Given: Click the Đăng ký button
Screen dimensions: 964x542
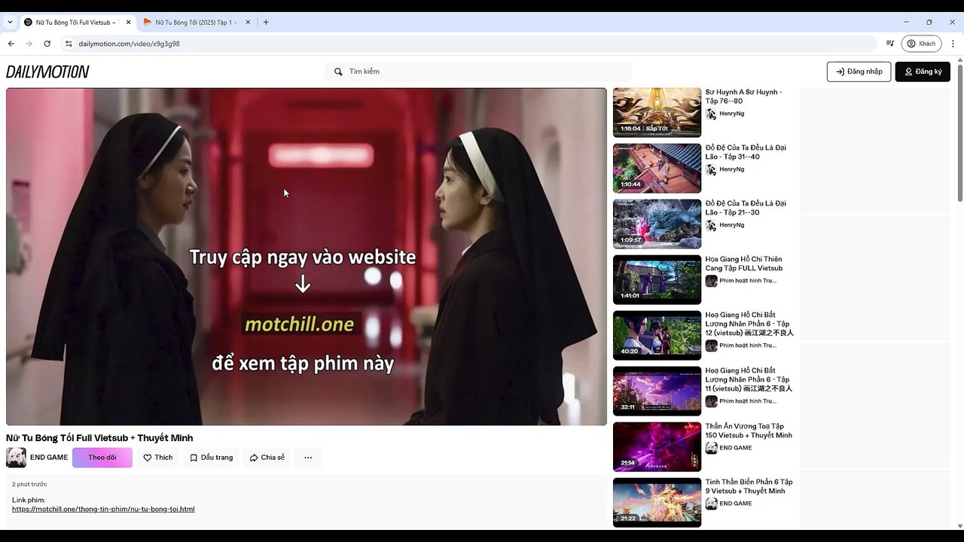Looking at the screenshot, I should click(x=923, y=72).
